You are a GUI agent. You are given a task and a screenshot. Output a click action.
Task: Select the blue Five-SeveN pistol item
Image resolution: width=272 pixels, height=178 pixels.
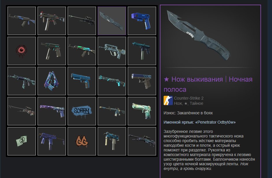pyautogui.click(x=82, y=81)
